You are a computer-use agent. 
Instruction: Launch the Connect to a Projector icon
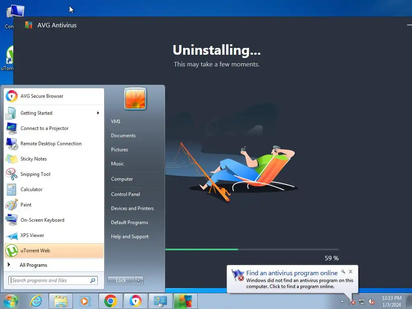pyautogui.click(x=11, y=128)
